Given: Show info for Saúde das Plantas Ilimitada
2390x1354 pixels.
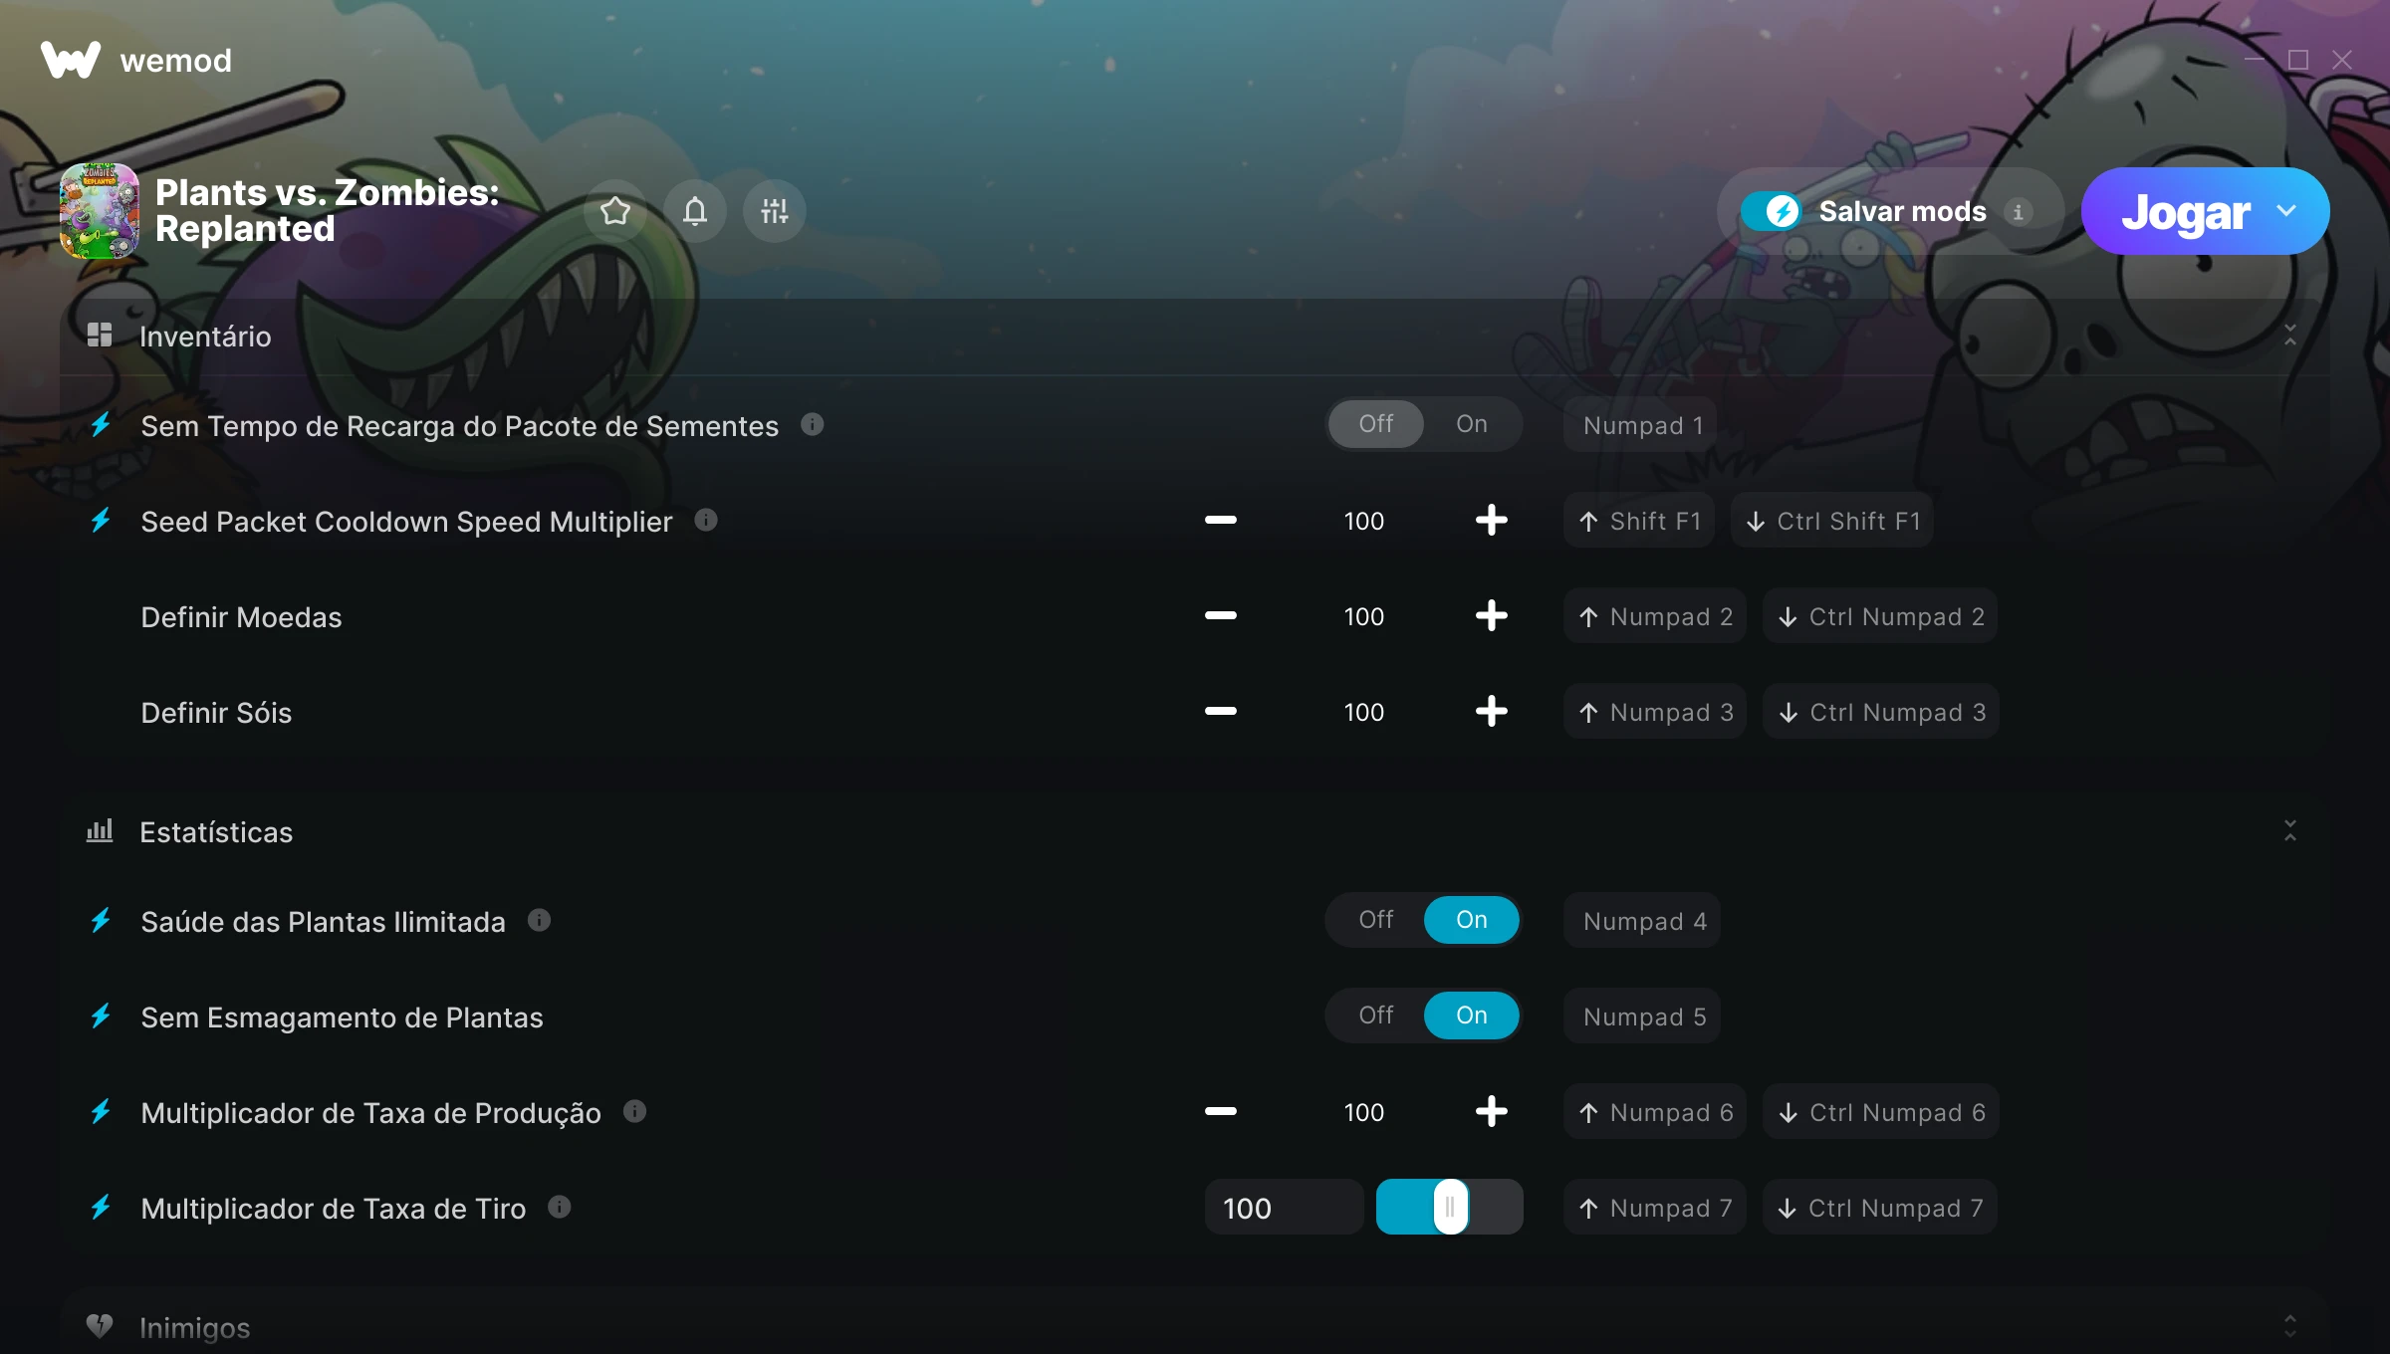Looking at the screenshot, I should pyautogui.click(x=539, y=920).
